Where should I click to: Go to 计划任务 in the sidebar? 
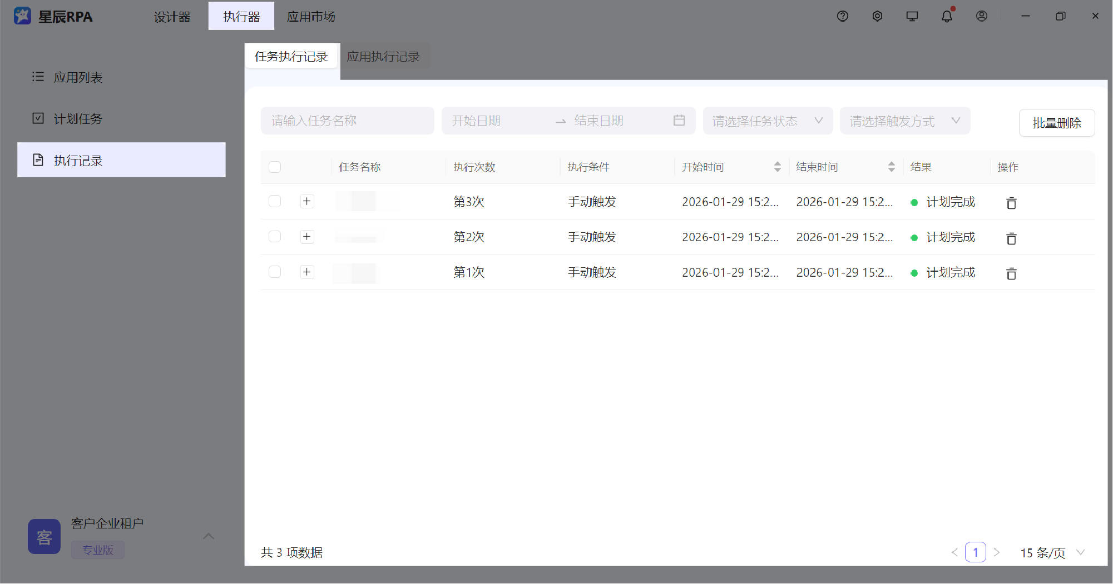point(78,119)
